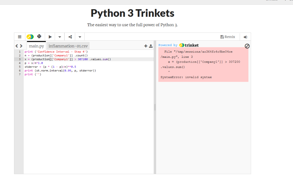The image size is (293, 176).
Task: Expand the run options dropdown arrow
Action: tap(60, 37)
